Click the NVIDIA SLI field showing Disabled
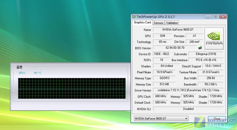Screen dimensions: 237x130 click(x=188, y=109)
